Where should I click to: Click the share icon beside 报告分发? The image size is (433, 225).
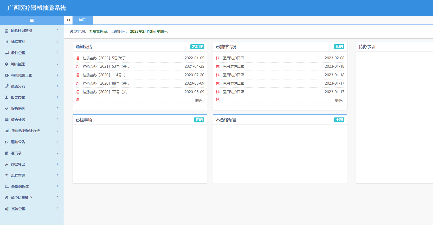tap(7, 86)
